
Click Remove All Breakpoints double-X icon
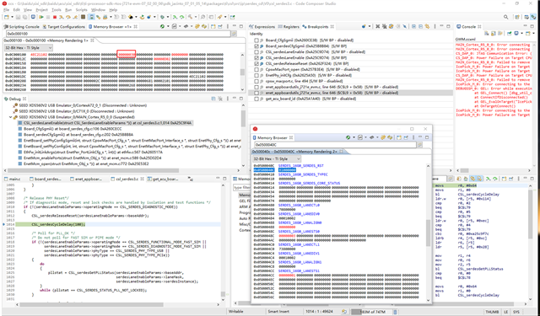pyautogui.click(x=385, y=26)
